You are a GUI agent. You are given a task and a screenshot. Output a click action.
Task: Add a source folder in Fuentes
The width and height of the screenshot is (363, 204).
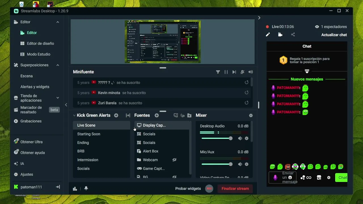coord(189,115)
